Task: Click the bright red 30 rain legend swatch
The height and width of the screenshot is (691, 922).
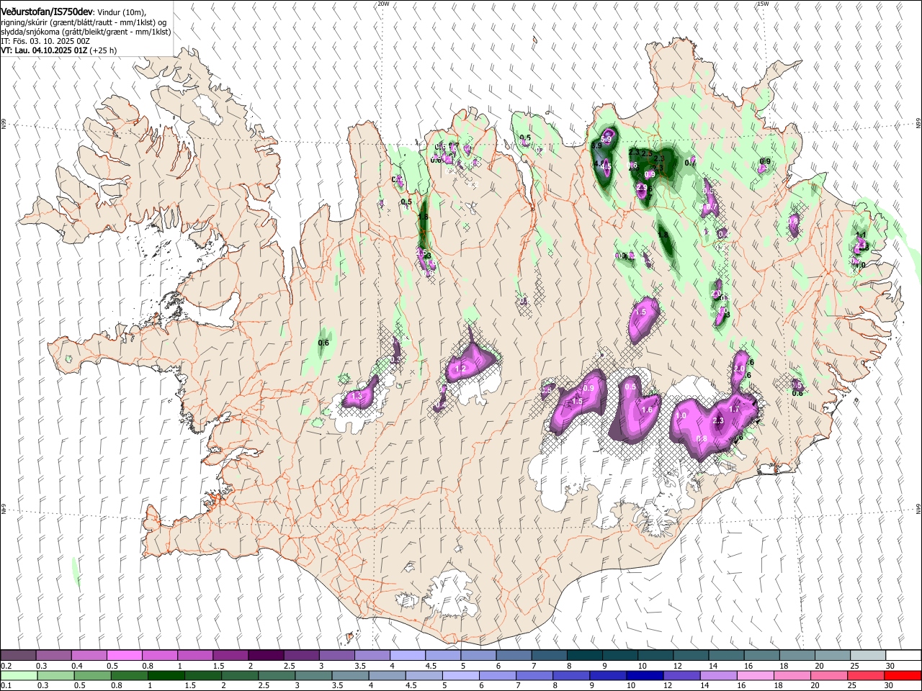Action: click(903, 675)
